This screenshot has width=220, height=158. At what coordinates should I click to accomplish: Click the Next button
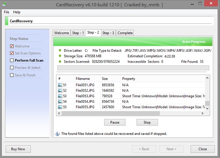(x=171, y=149)
